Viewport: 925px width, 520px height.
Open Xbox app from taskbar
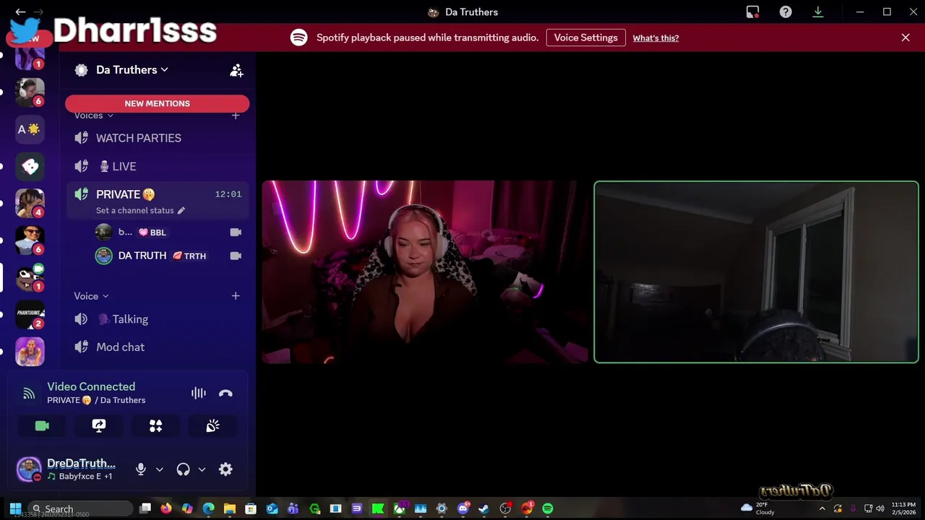[x=399, y=508]
